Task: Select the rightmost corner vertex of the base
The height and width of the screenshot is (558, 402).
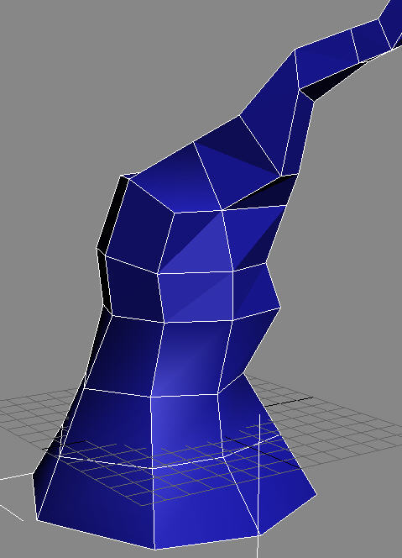Action: coord(316,494)
